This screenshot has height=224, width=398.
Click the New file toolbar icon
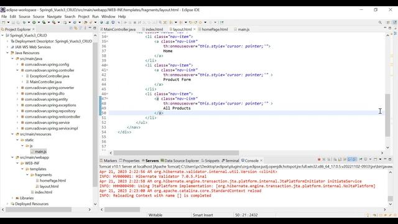(4, 22)
